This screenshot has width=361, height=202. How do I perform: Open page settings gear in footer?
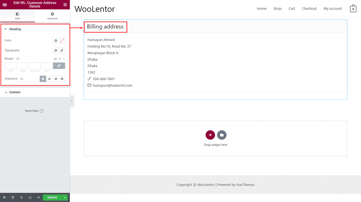(4, 198)
